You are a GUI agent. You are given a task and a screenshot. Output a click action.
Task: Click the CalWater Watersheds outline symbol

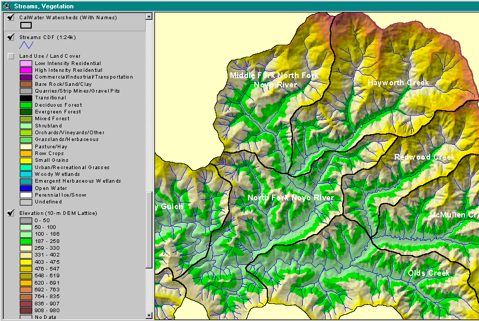(x=26, y=25)
